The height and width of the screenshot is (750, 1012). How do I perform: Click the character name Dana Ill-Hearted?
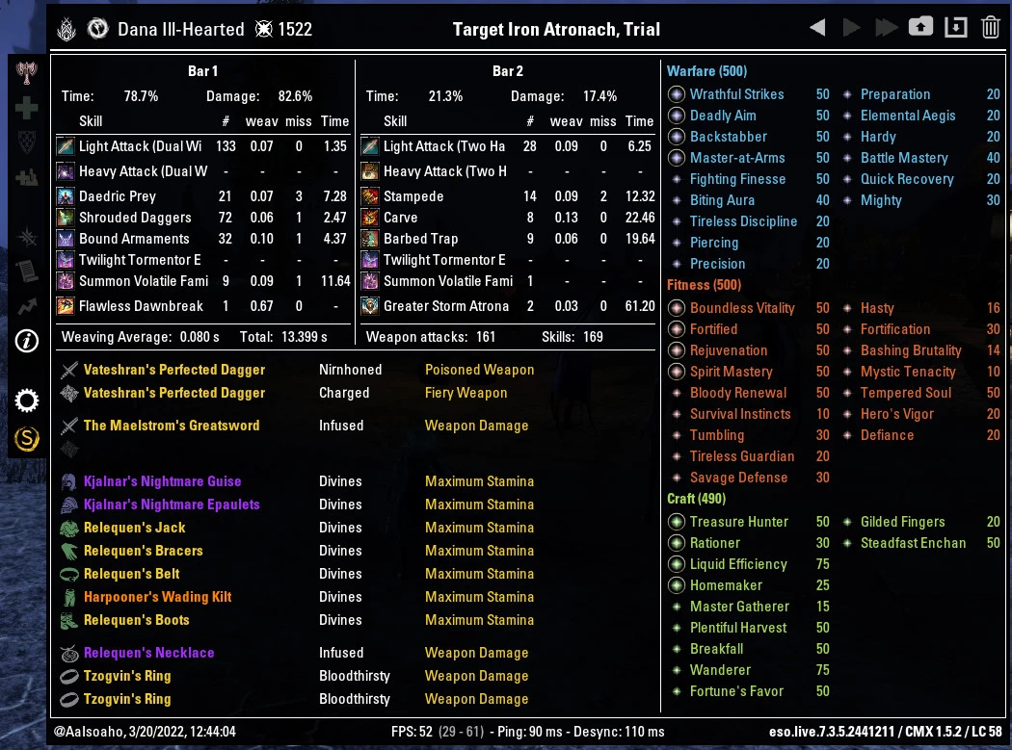click(181, 29)
